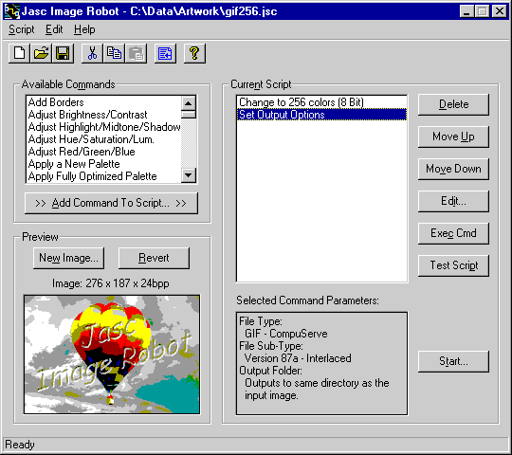Click the greyed Paste clipboard icon
The height and width of the screenshot is (455, 512).
pyautogui.click(x=136, y=53)
